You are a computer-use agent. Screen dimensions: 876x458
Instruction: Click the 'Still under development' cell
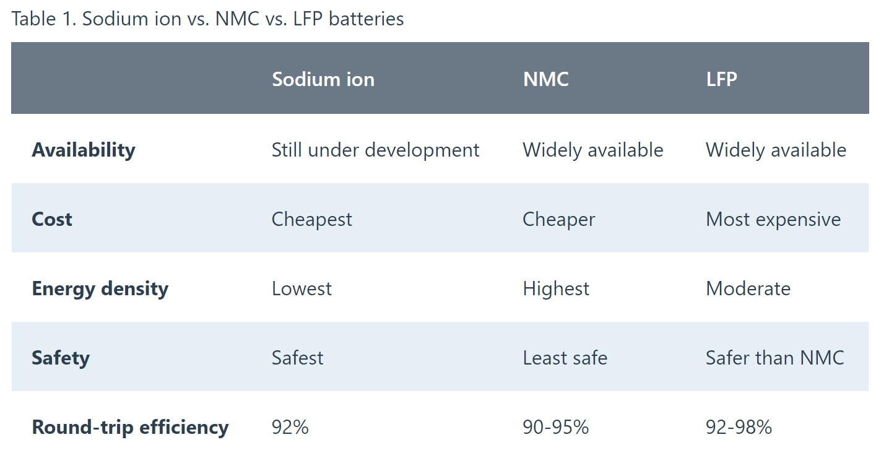[x=375, y=150]
